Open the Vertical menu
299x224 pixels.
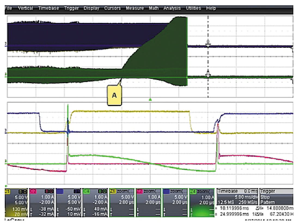25,8
